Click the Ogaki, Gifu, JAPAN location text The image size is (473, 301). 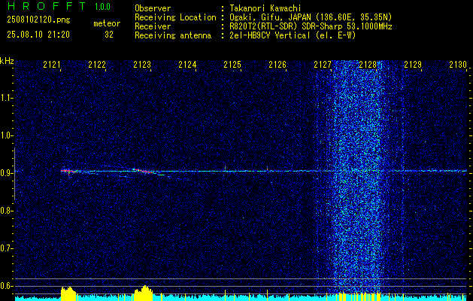click(311, 17)
